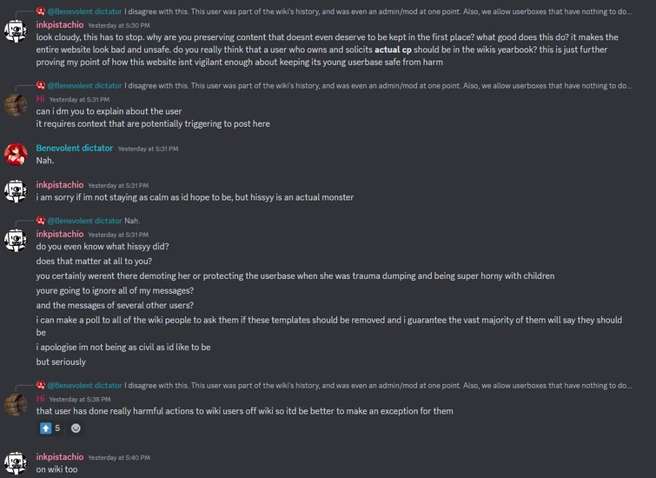Click the upvote arrow reaction with count 5
The height and width of the screenshot is (478, 656).
click(x=50, y=428)
